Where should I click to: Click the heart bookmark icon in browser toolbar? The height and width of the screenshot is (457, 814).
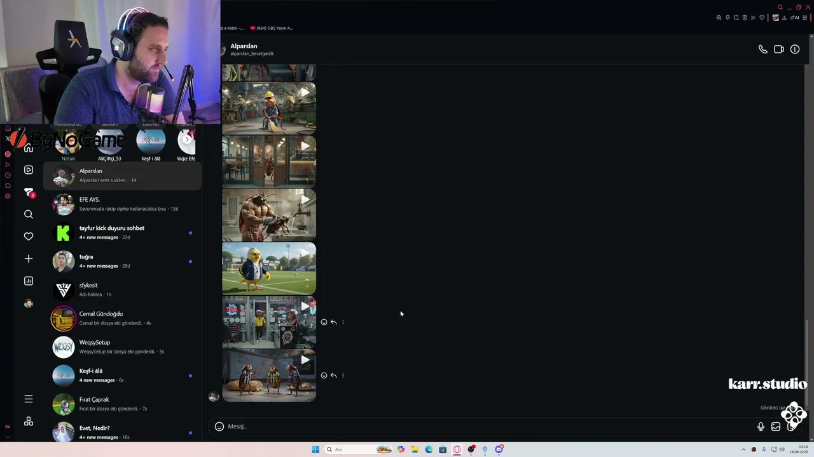(x=762, y=18)
